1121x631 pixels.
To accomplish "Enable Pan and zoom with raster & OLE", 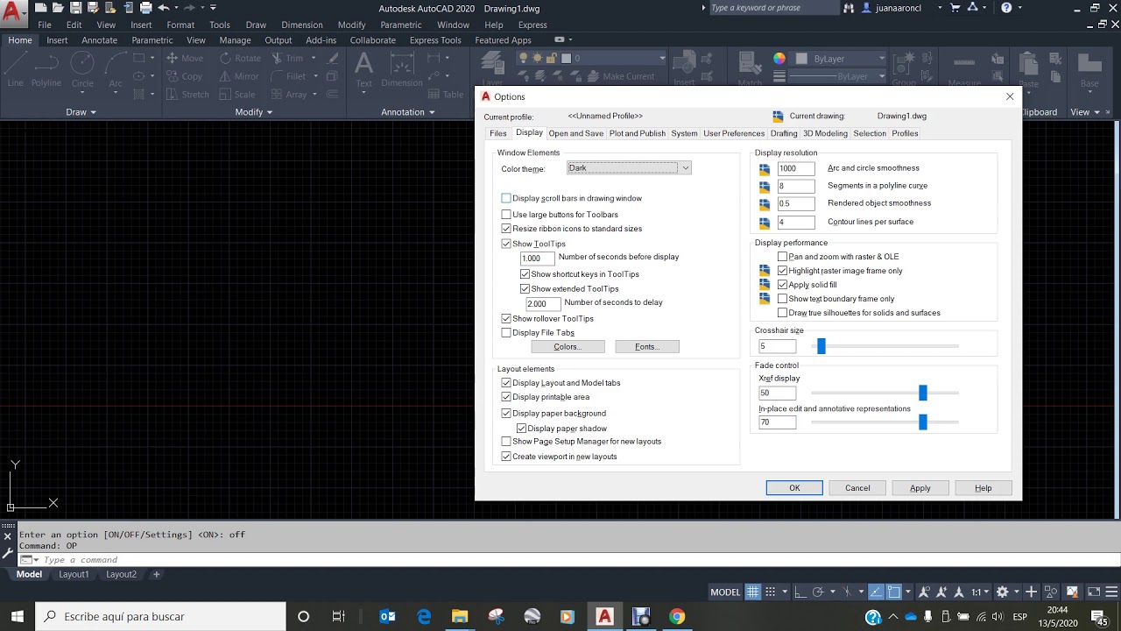I will (x=783, y=257).
